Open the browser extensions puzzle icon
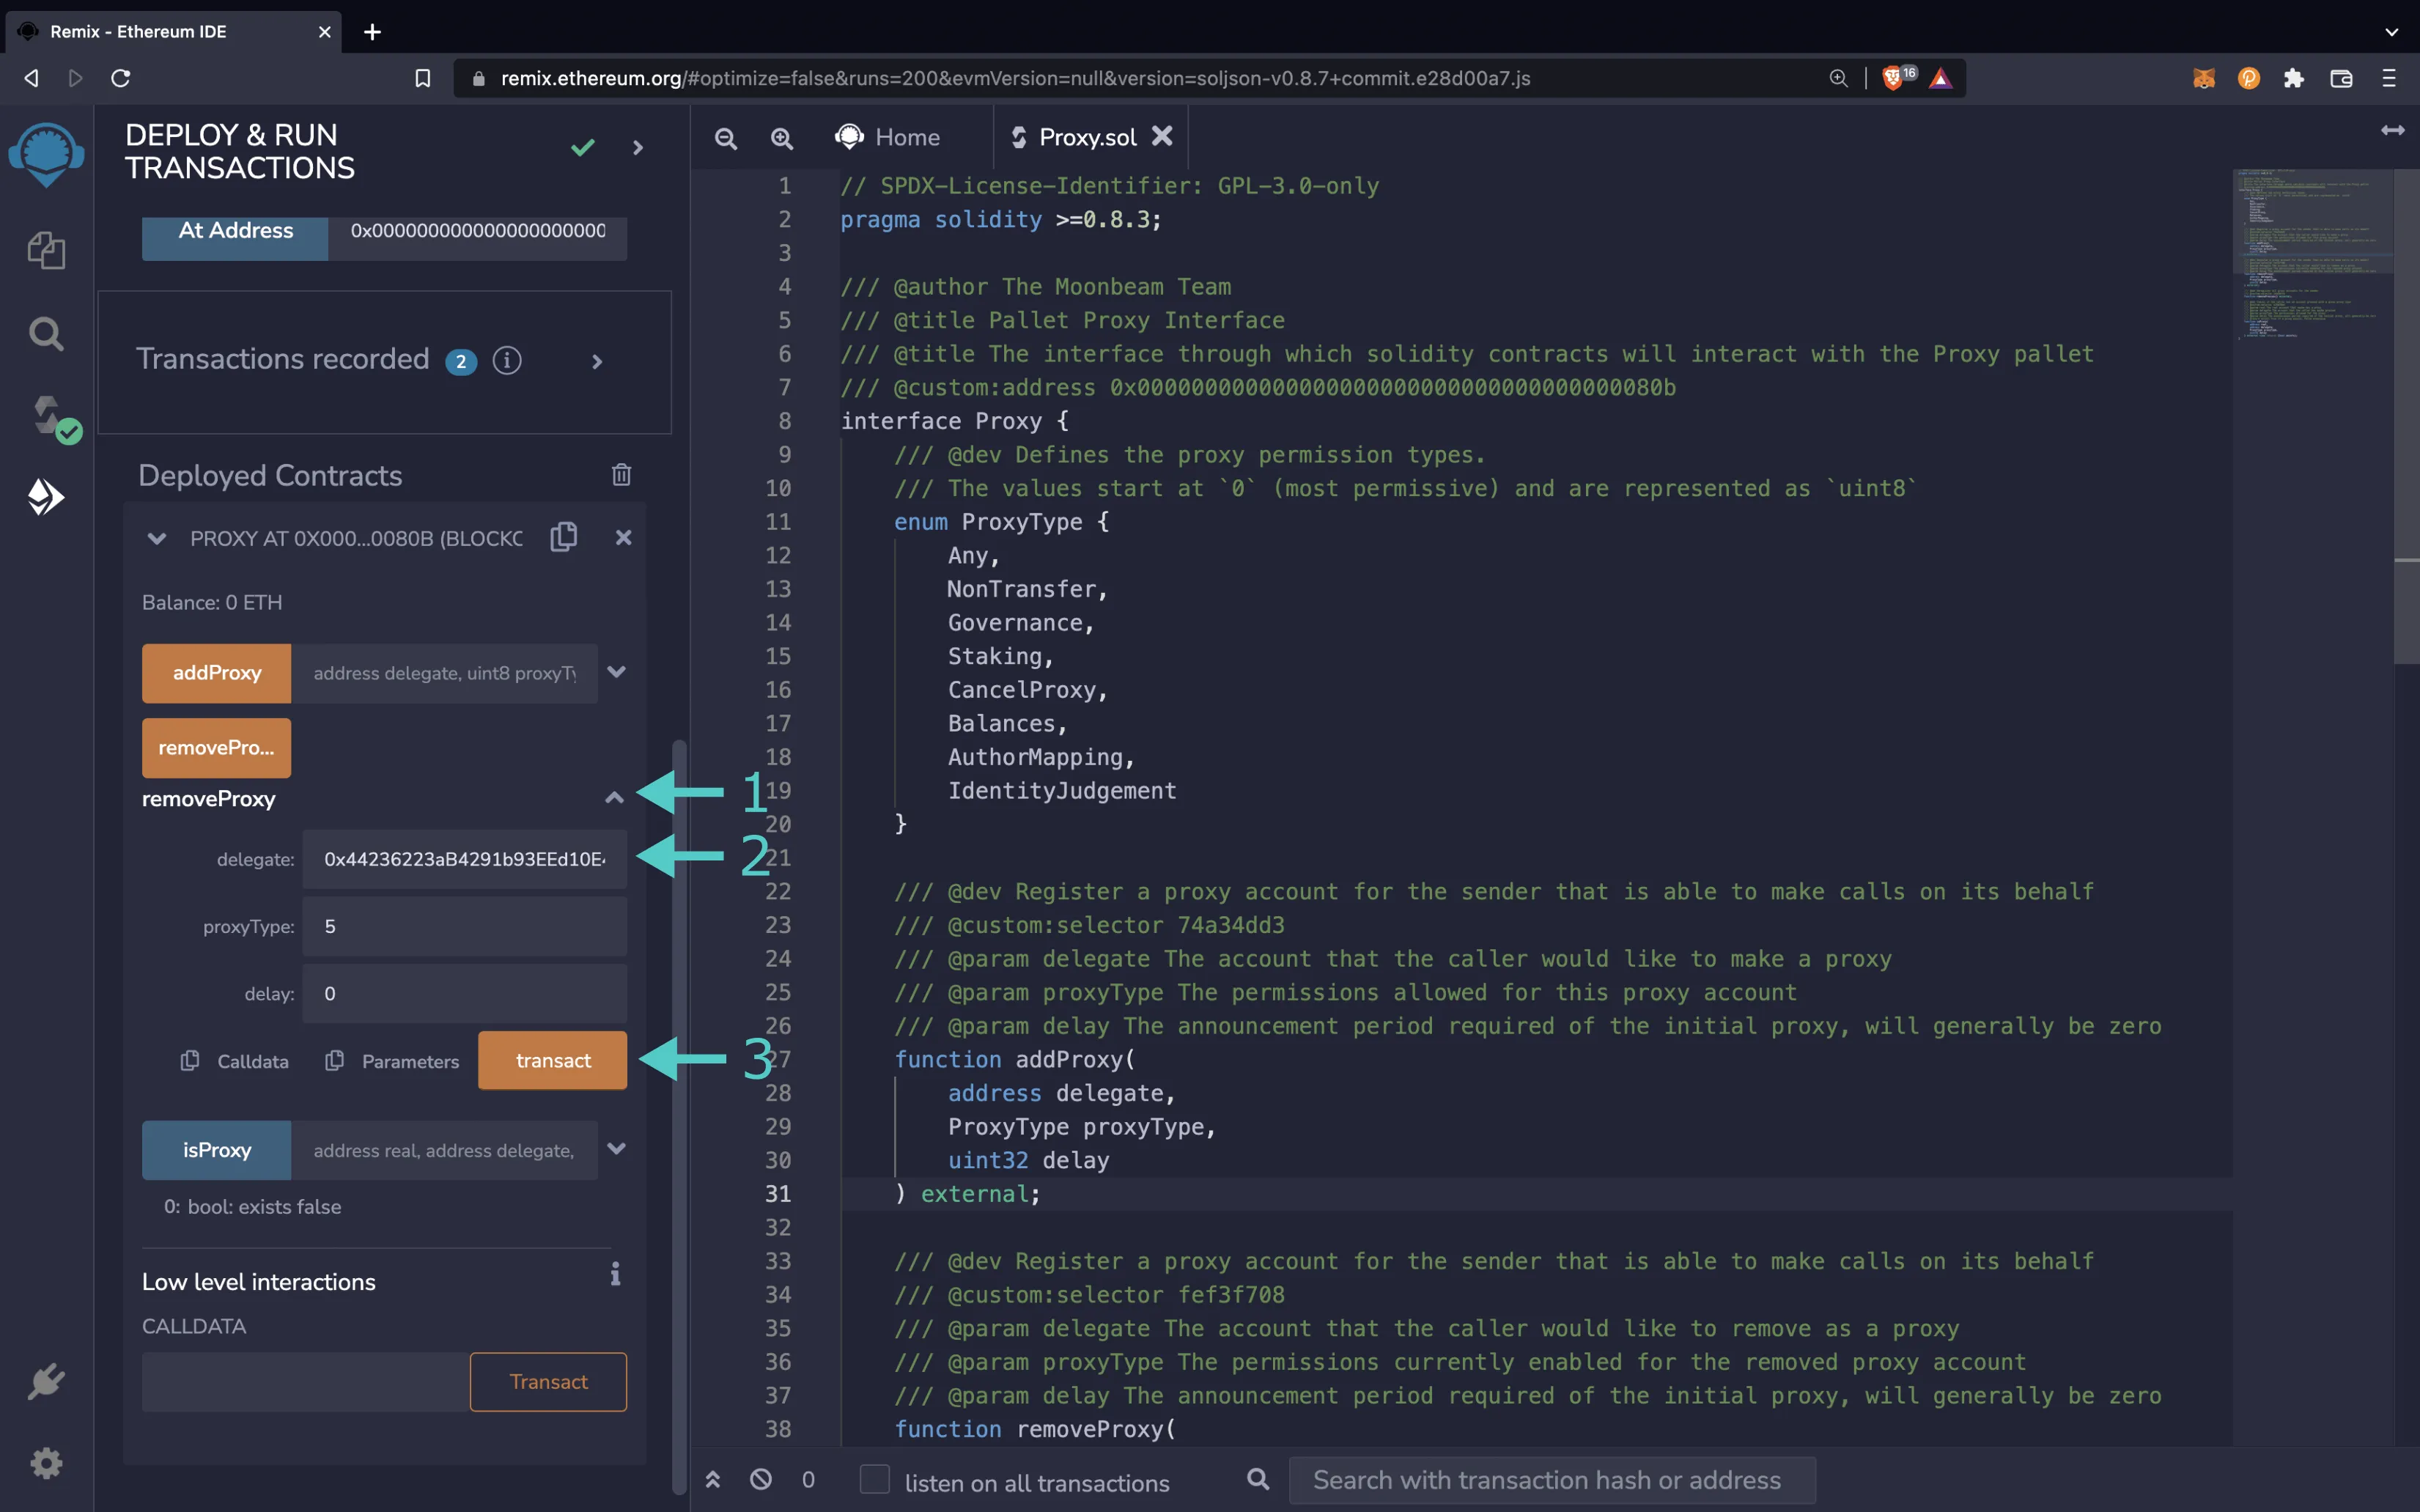Screen dimensions: 2420x1512 (2294, 78)
